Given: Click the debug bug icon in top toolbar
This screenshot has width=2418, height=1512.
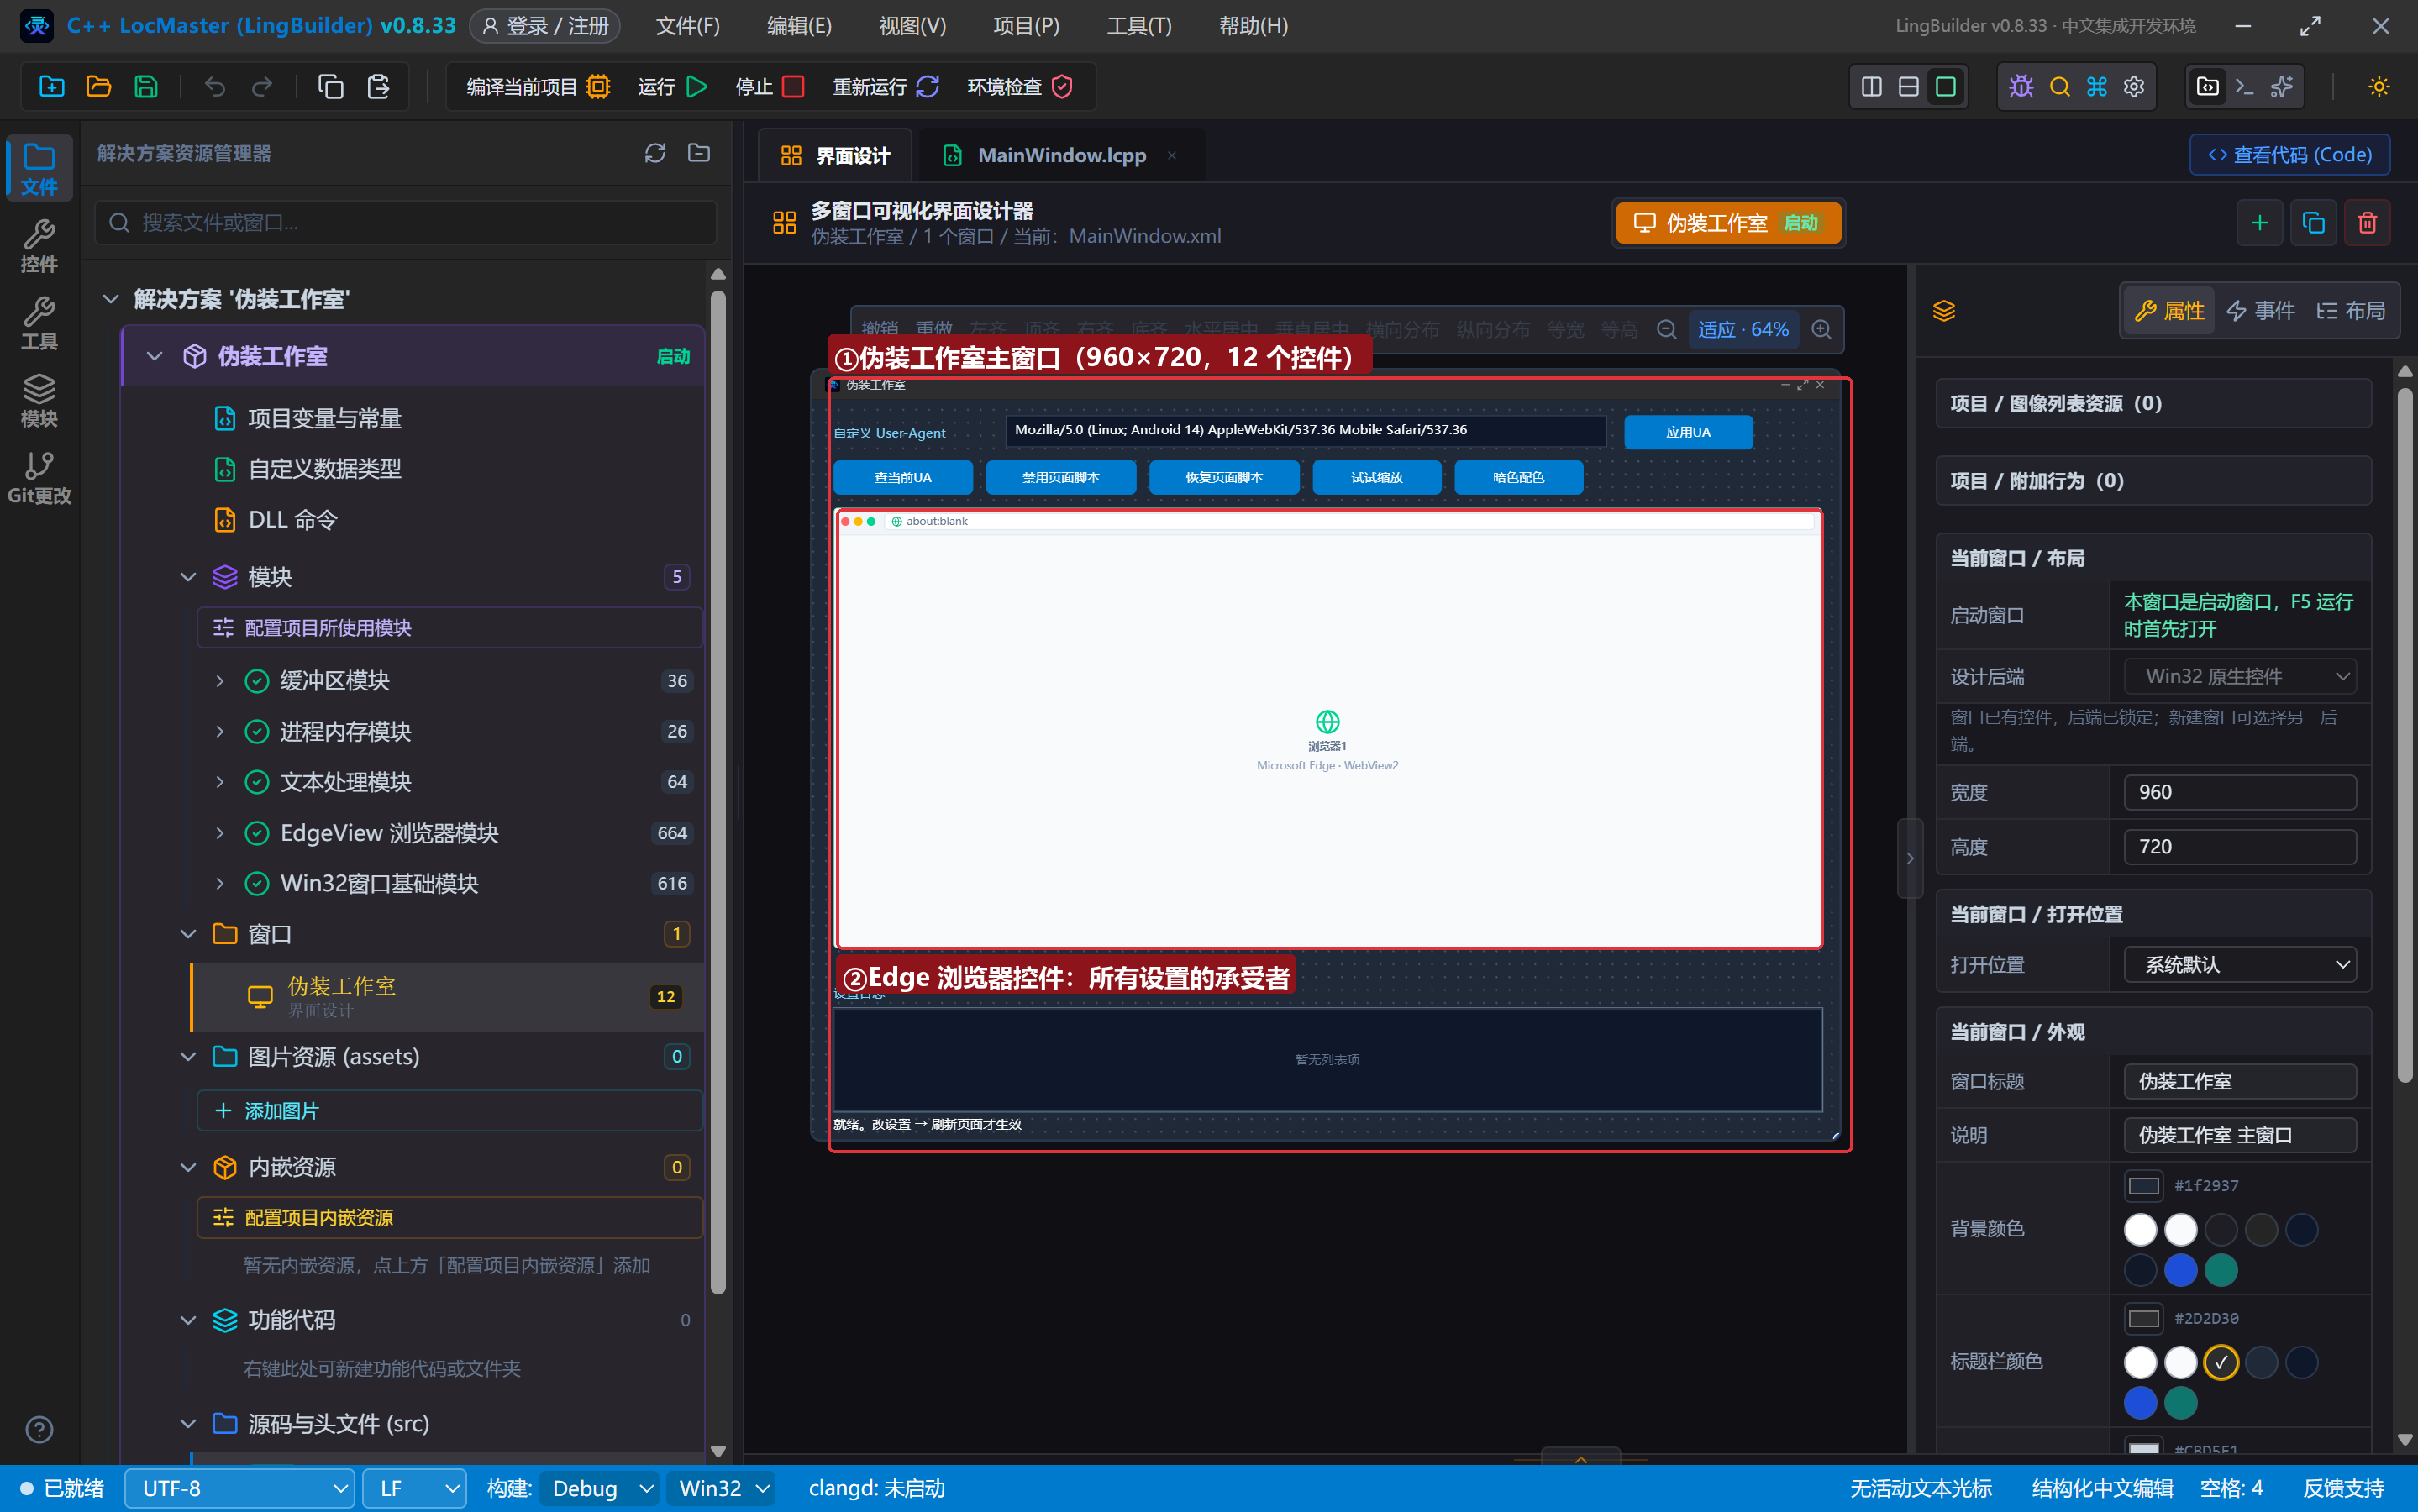Looking at the screenshot, I should coord(2021,87).
